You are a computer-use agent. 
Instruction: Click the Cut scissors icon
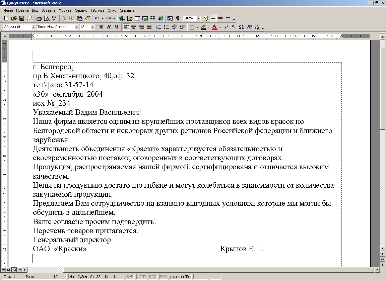coord(64,18)
